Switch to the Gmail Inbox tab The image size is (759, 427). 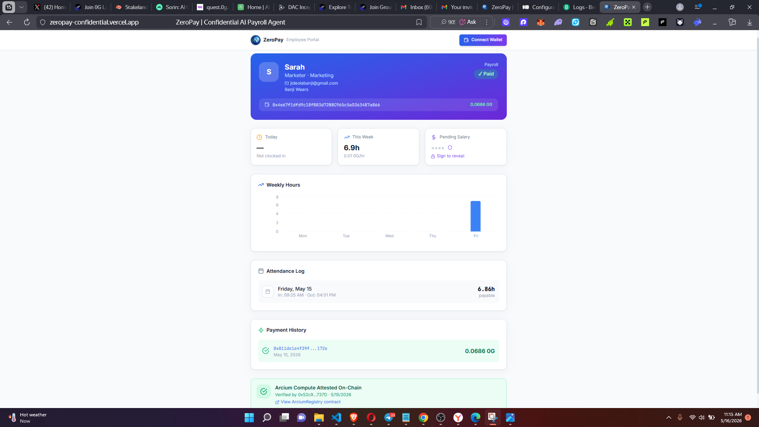tap(417, 7)
